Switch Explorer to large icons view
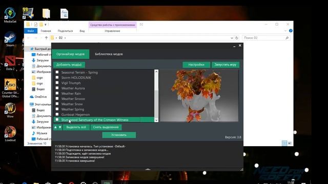 click(x=290, y=143)
